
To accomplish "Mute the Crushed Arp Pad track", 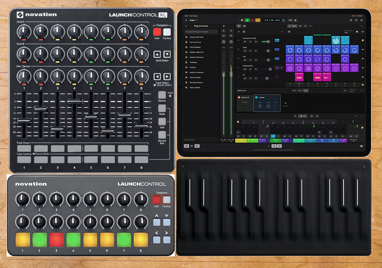I will point(245,41).
